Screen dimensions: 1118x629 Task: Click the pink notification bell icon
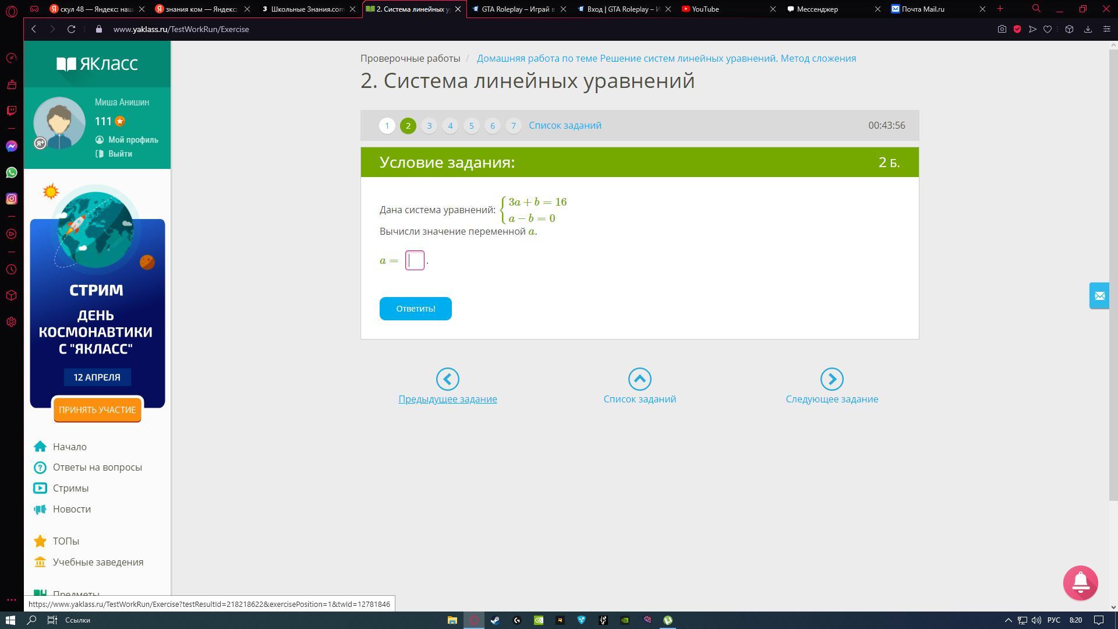[x=1080, y=582]
